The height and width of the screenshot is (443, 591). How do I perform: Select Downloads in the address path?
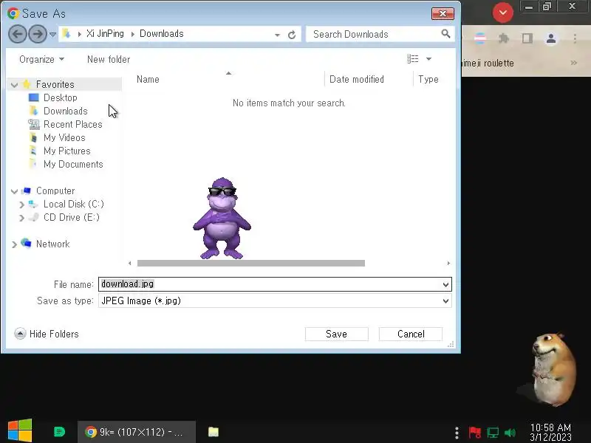pos(161,33)
